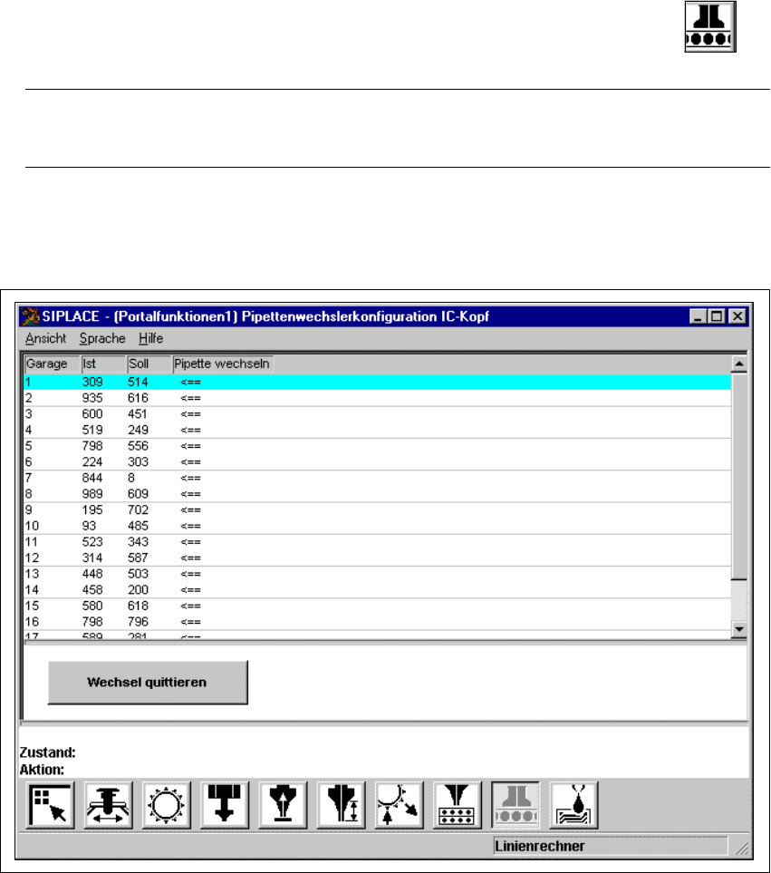
Task: Click the Wechsel quittieren button
Action: (x=148, y=683)
